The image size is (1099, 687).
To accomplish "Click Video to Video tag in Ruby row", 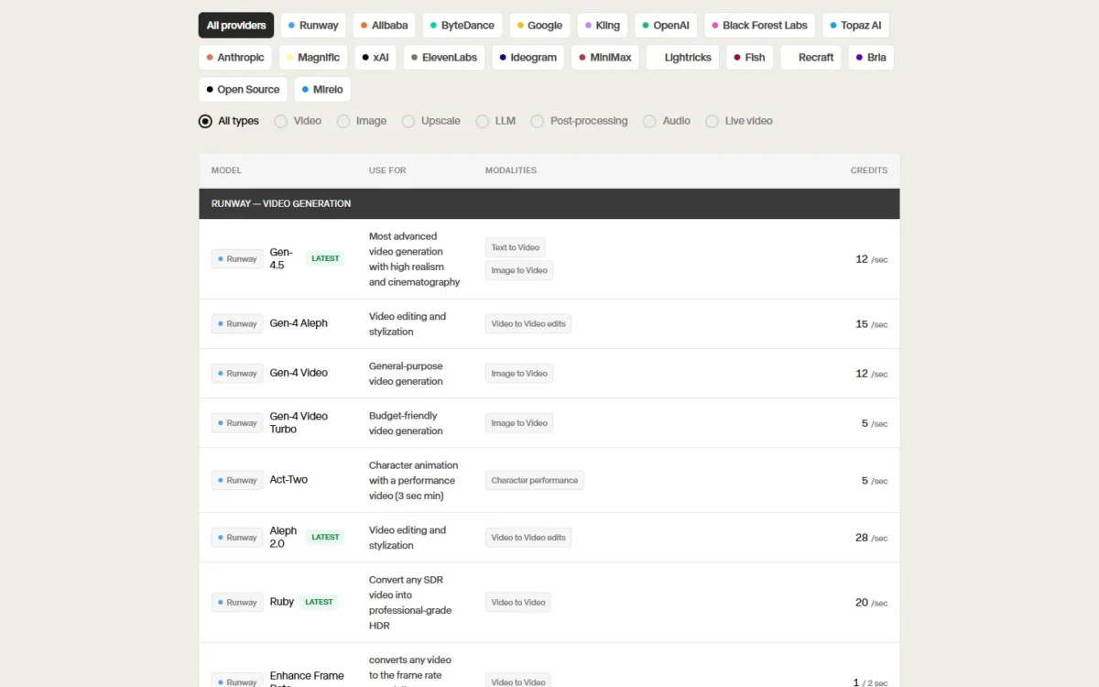I will [518, 603].
